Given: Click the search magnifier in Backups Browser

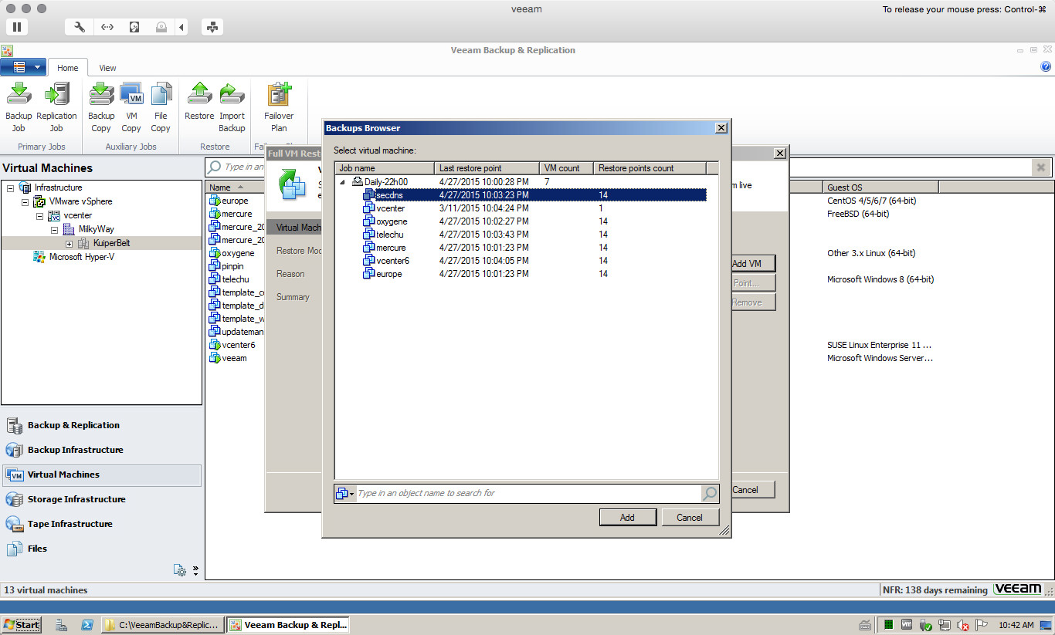Looking at the screenshot, I should point(709,494).
